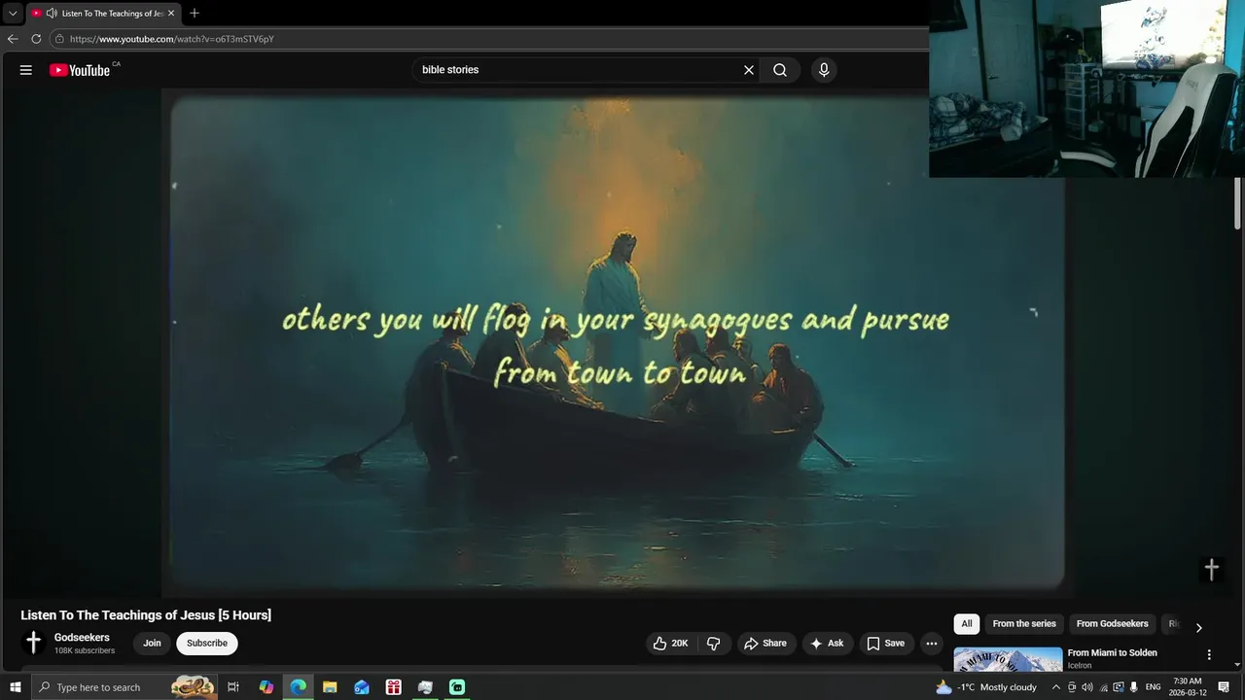Open weather widget '-1°C Mostly cloudy'
This screenshot has height=700, width=1245.
(986, 687)
